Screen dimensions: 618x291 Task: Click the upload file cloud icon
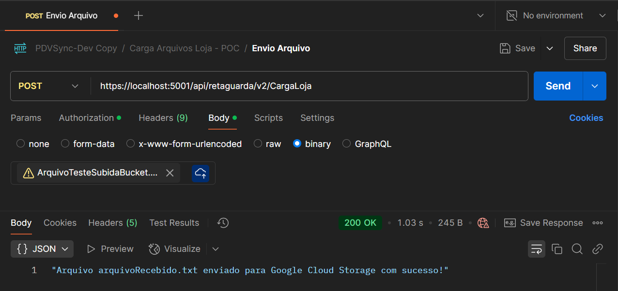click(200, 173)
